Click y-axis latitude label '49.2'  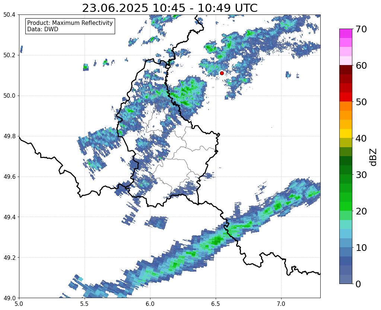pos(9,258)
